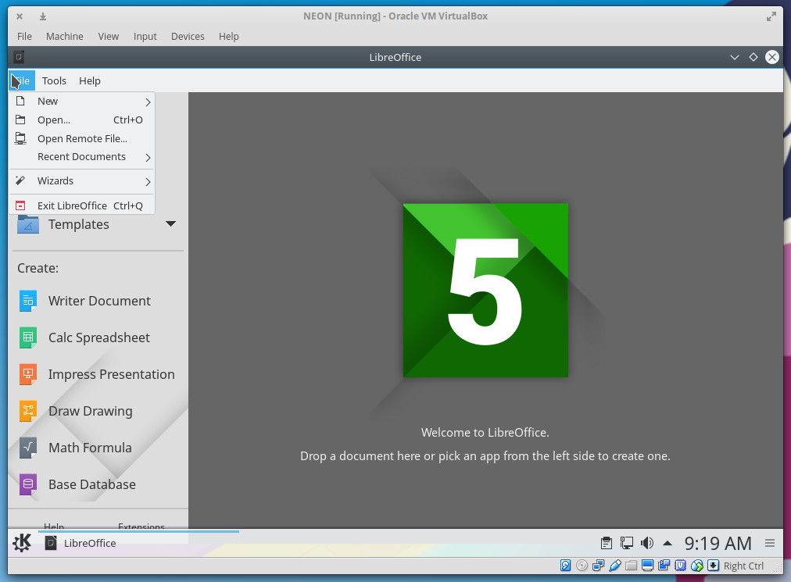The height and width of the screenshot is (582, 791).
Task: Click the Math Formula icon
Action: pyautogui.click(x=28, y=448)
